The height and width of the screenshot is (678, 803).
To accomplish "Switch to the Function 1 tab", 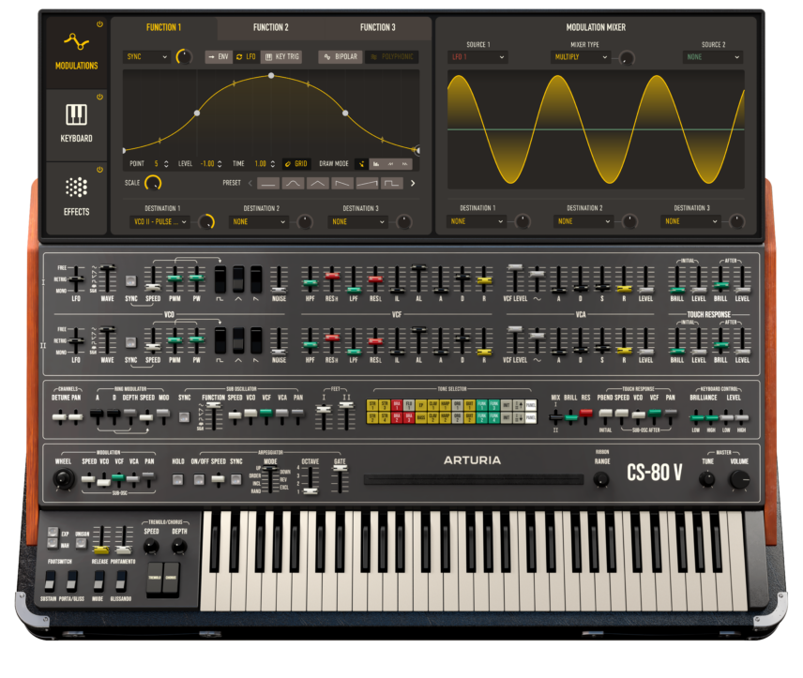I will (164, 27).
